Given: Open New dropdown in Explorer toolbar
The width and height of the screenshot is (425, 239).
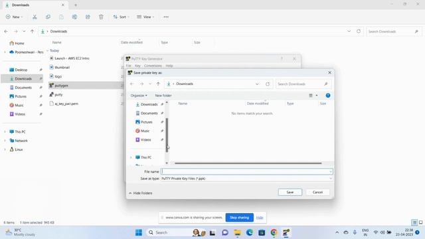Looking at the screenshot, I should [15, 17].
